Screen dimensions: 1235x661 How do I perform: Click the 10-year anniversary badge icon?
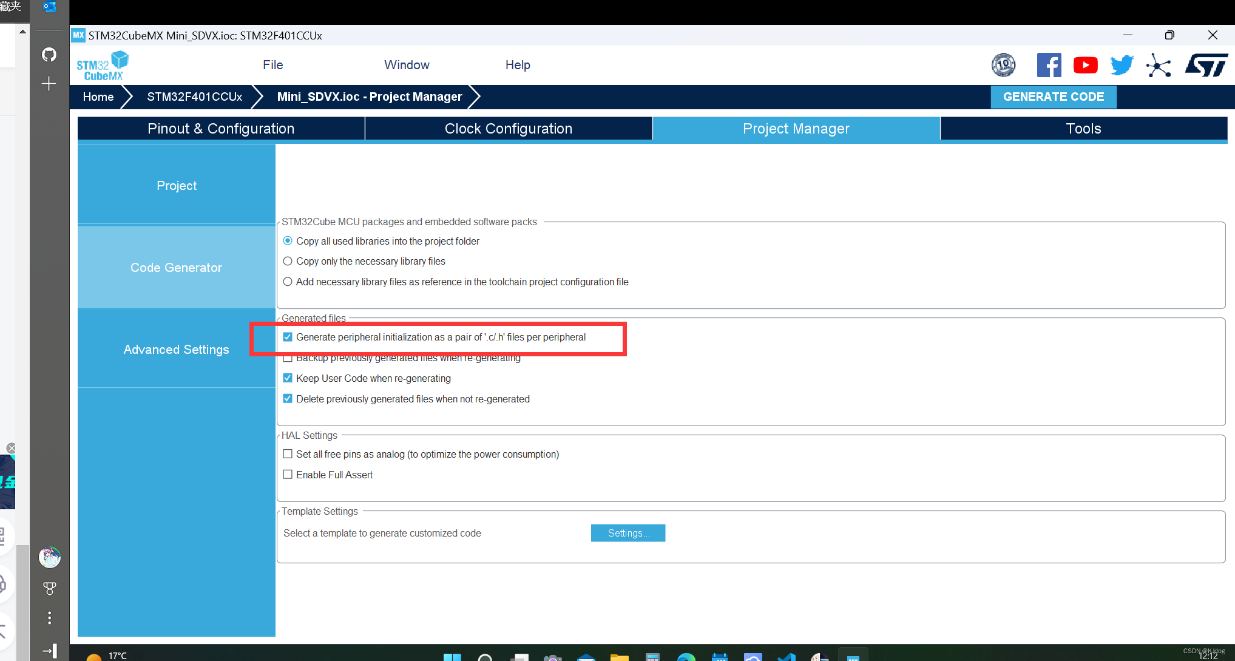coord(1004,65)
